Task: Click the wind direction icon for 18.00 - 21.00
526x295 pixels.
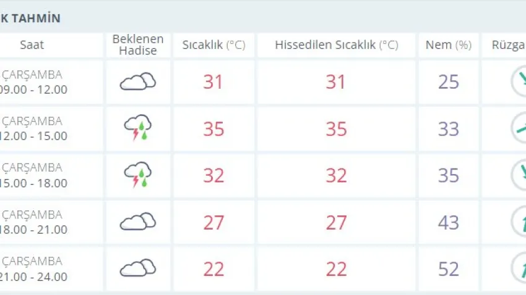Action: (x=519, y=222)
